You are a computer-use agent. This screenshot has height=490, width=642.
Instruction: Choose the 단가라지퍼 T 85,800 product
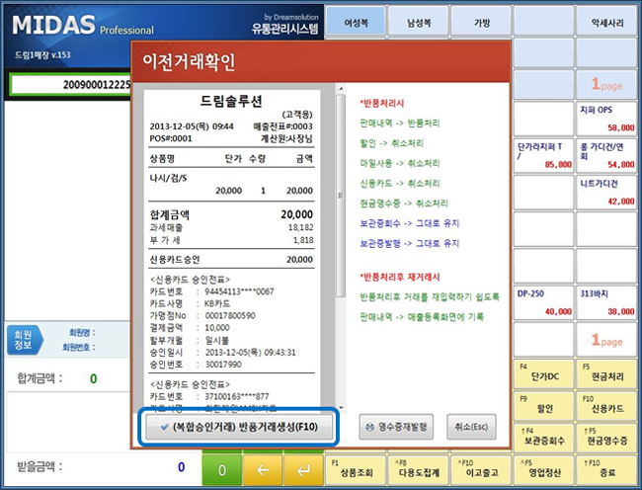(544, 156)
